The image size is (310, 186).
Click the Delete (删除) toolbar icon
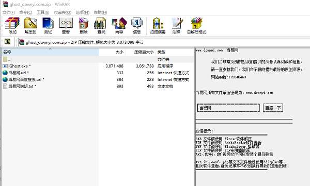pyautogui.click(x=83, y=23)
